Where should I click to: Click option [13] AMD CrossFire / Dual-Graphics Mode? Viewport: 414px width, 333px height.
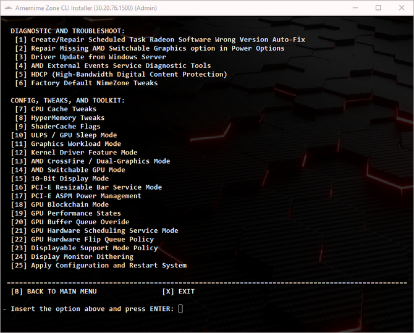tap(91, 161)
